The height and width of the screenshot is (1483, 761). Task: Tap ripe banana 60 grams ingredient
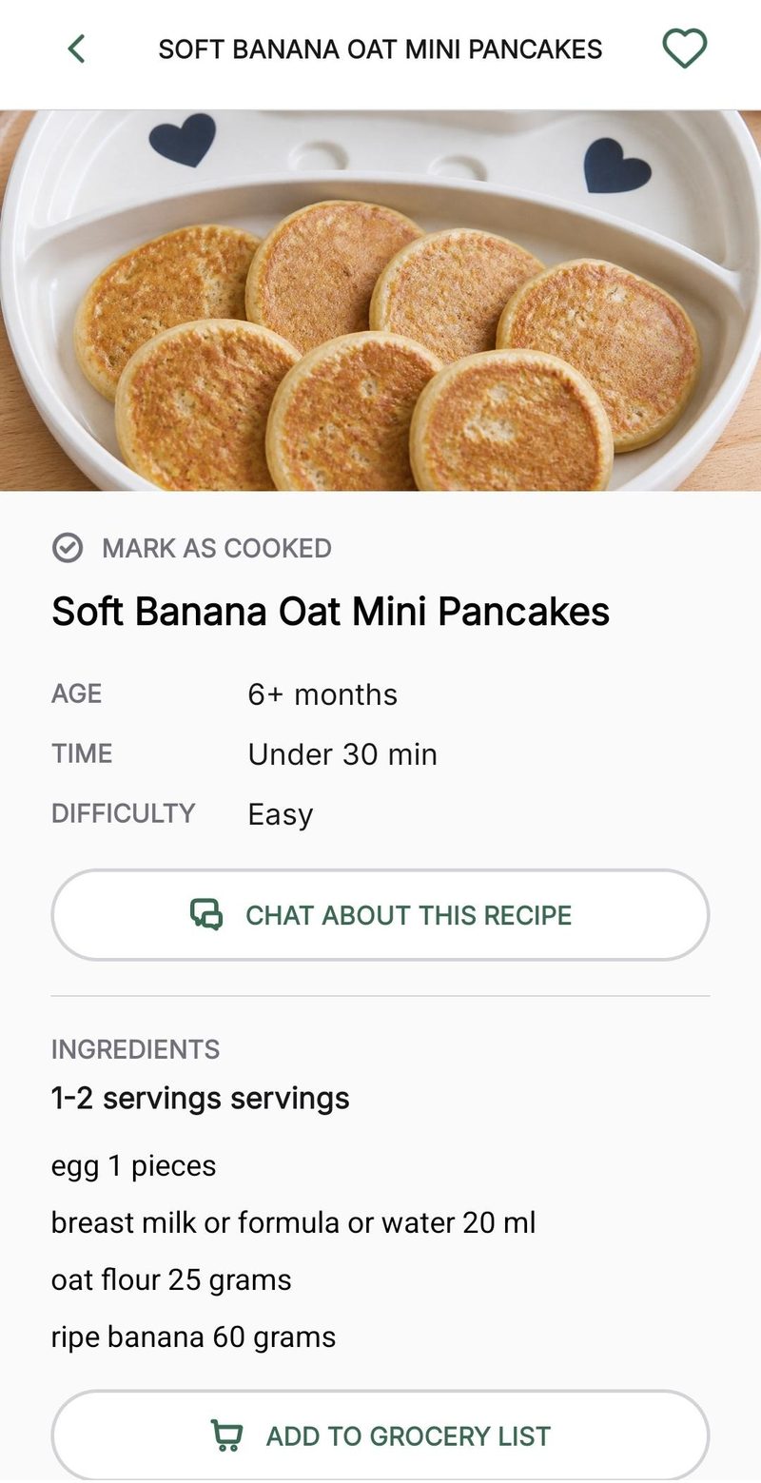point(194,1337)
